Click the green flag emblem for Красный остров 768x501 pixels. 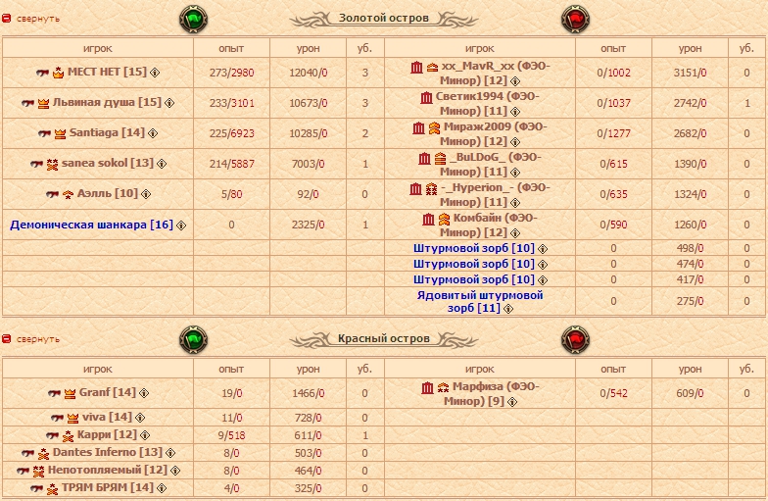(194, 339)
